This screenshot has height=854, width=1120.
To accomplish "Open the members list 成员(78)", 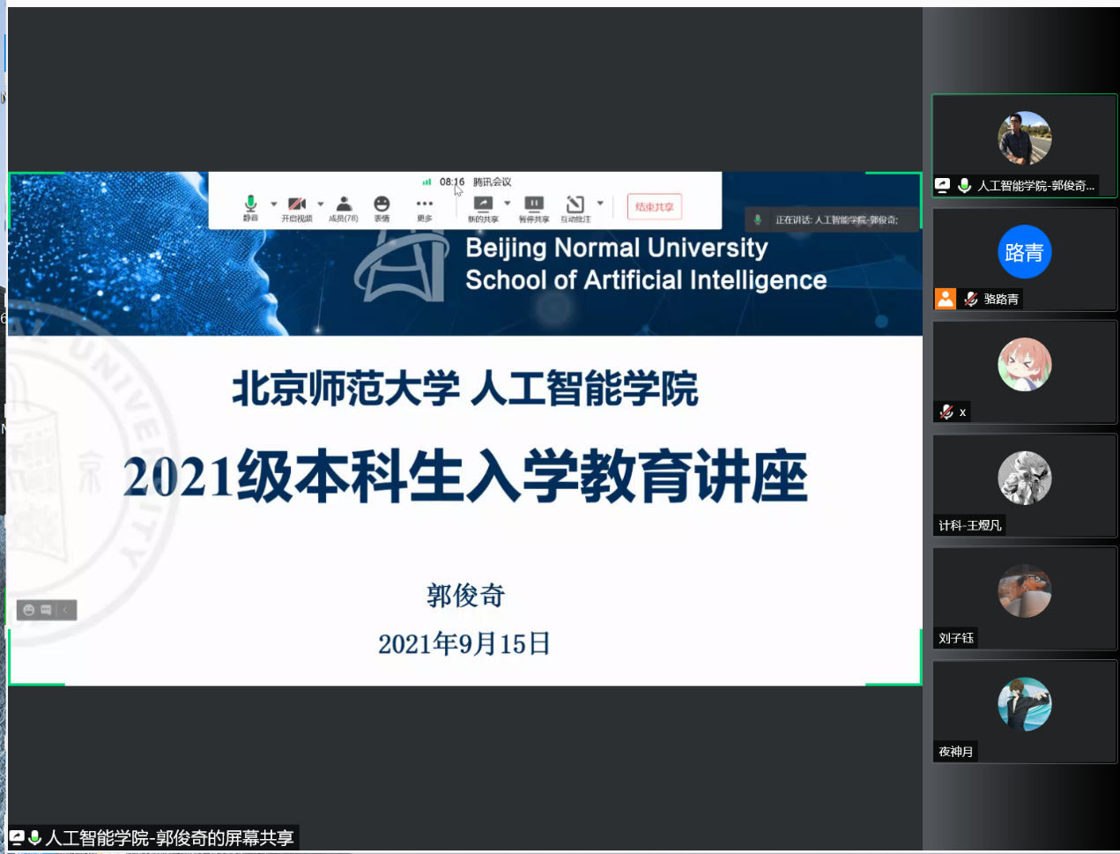I will tap(344, 207).
